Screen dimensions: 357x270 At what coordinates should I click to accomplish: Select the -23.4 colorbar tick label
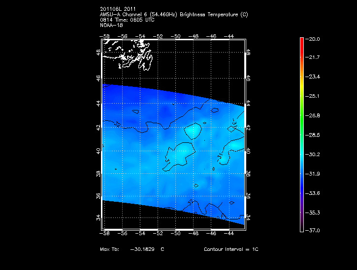(x=313, y=77)
